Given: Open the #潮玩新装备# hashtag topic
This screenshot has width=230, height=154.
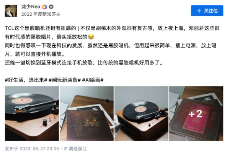Looking at the screenshot, I should (65, 80).
